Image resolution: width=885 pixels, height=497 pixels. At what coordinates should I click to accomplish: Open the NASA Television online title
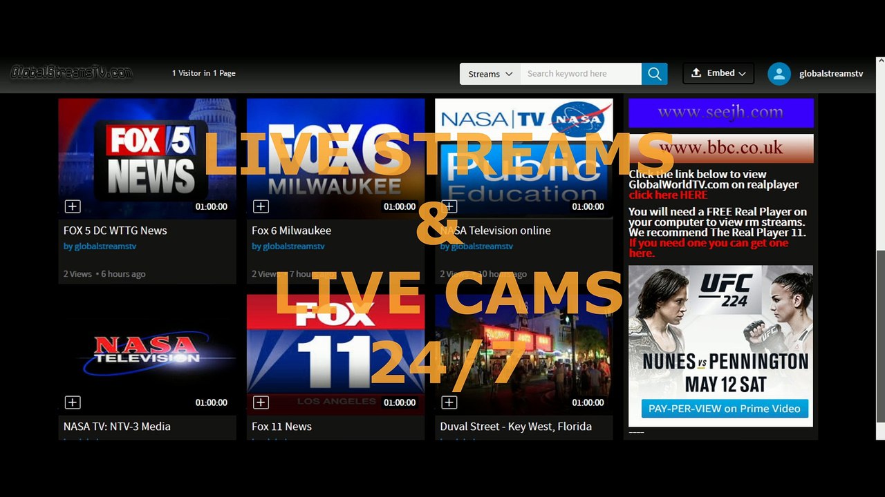click(495, 231)
